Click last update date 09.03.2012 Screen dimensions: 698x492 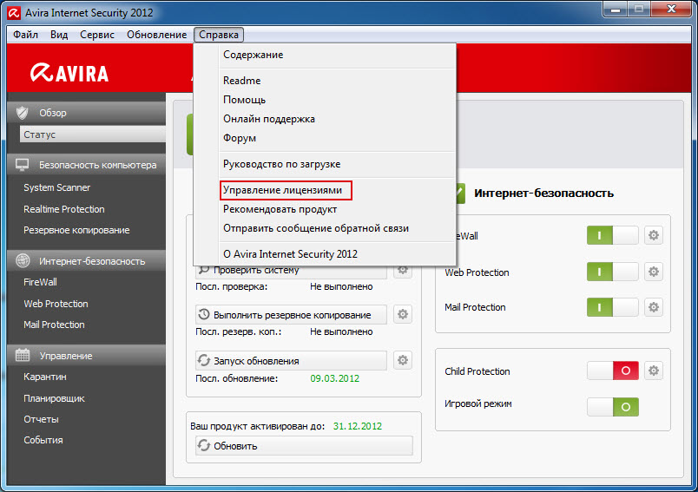pyautogui.click(x=335, y=378)
